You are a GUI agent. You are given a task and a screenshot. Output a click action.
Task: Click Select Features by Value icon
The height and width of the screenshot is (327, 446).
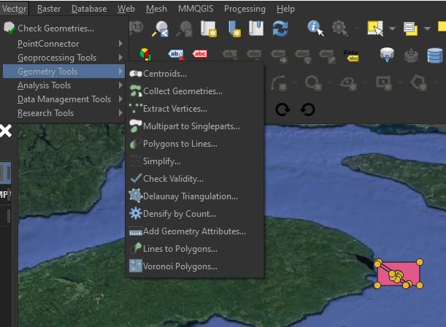click(410, 28)
